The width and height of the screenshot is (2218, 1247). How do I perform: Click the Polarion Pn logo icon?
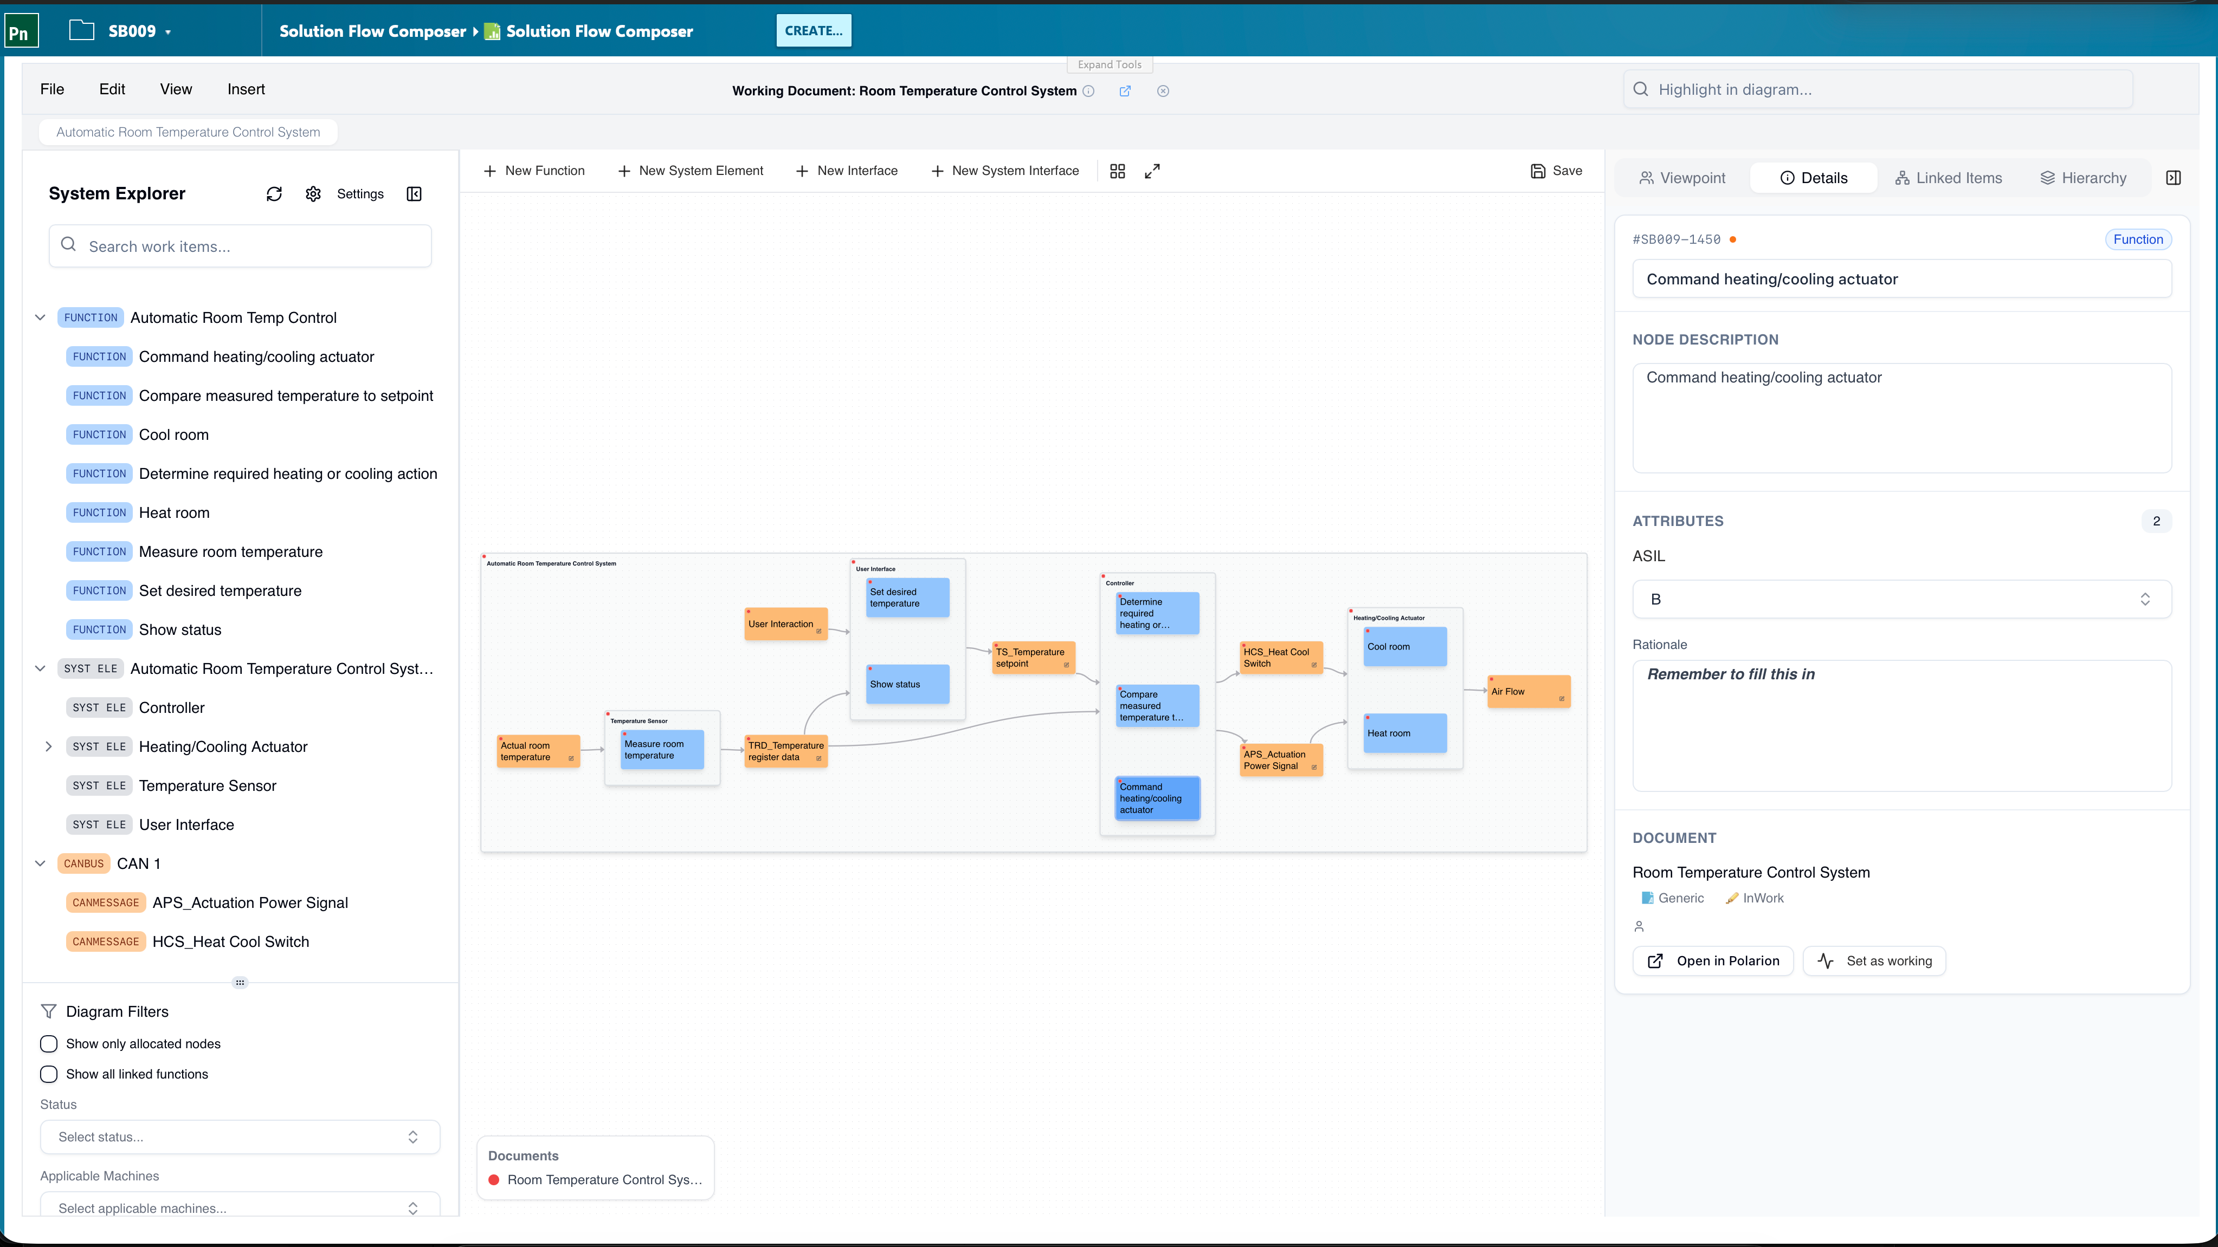click(x=21, y=32)
